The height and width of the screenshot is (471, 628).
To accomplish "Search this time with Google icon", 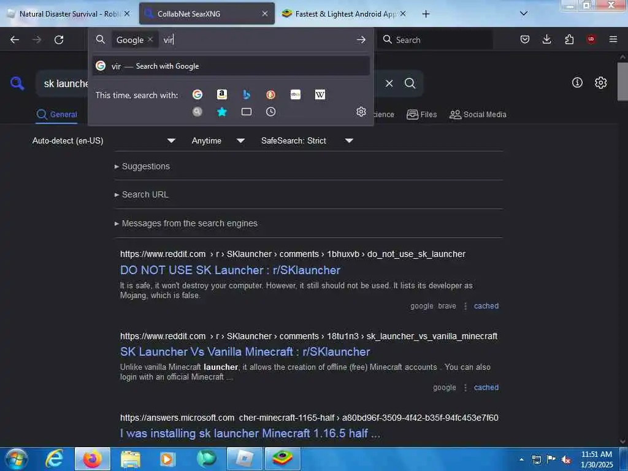I will click(x=197, y=94).
